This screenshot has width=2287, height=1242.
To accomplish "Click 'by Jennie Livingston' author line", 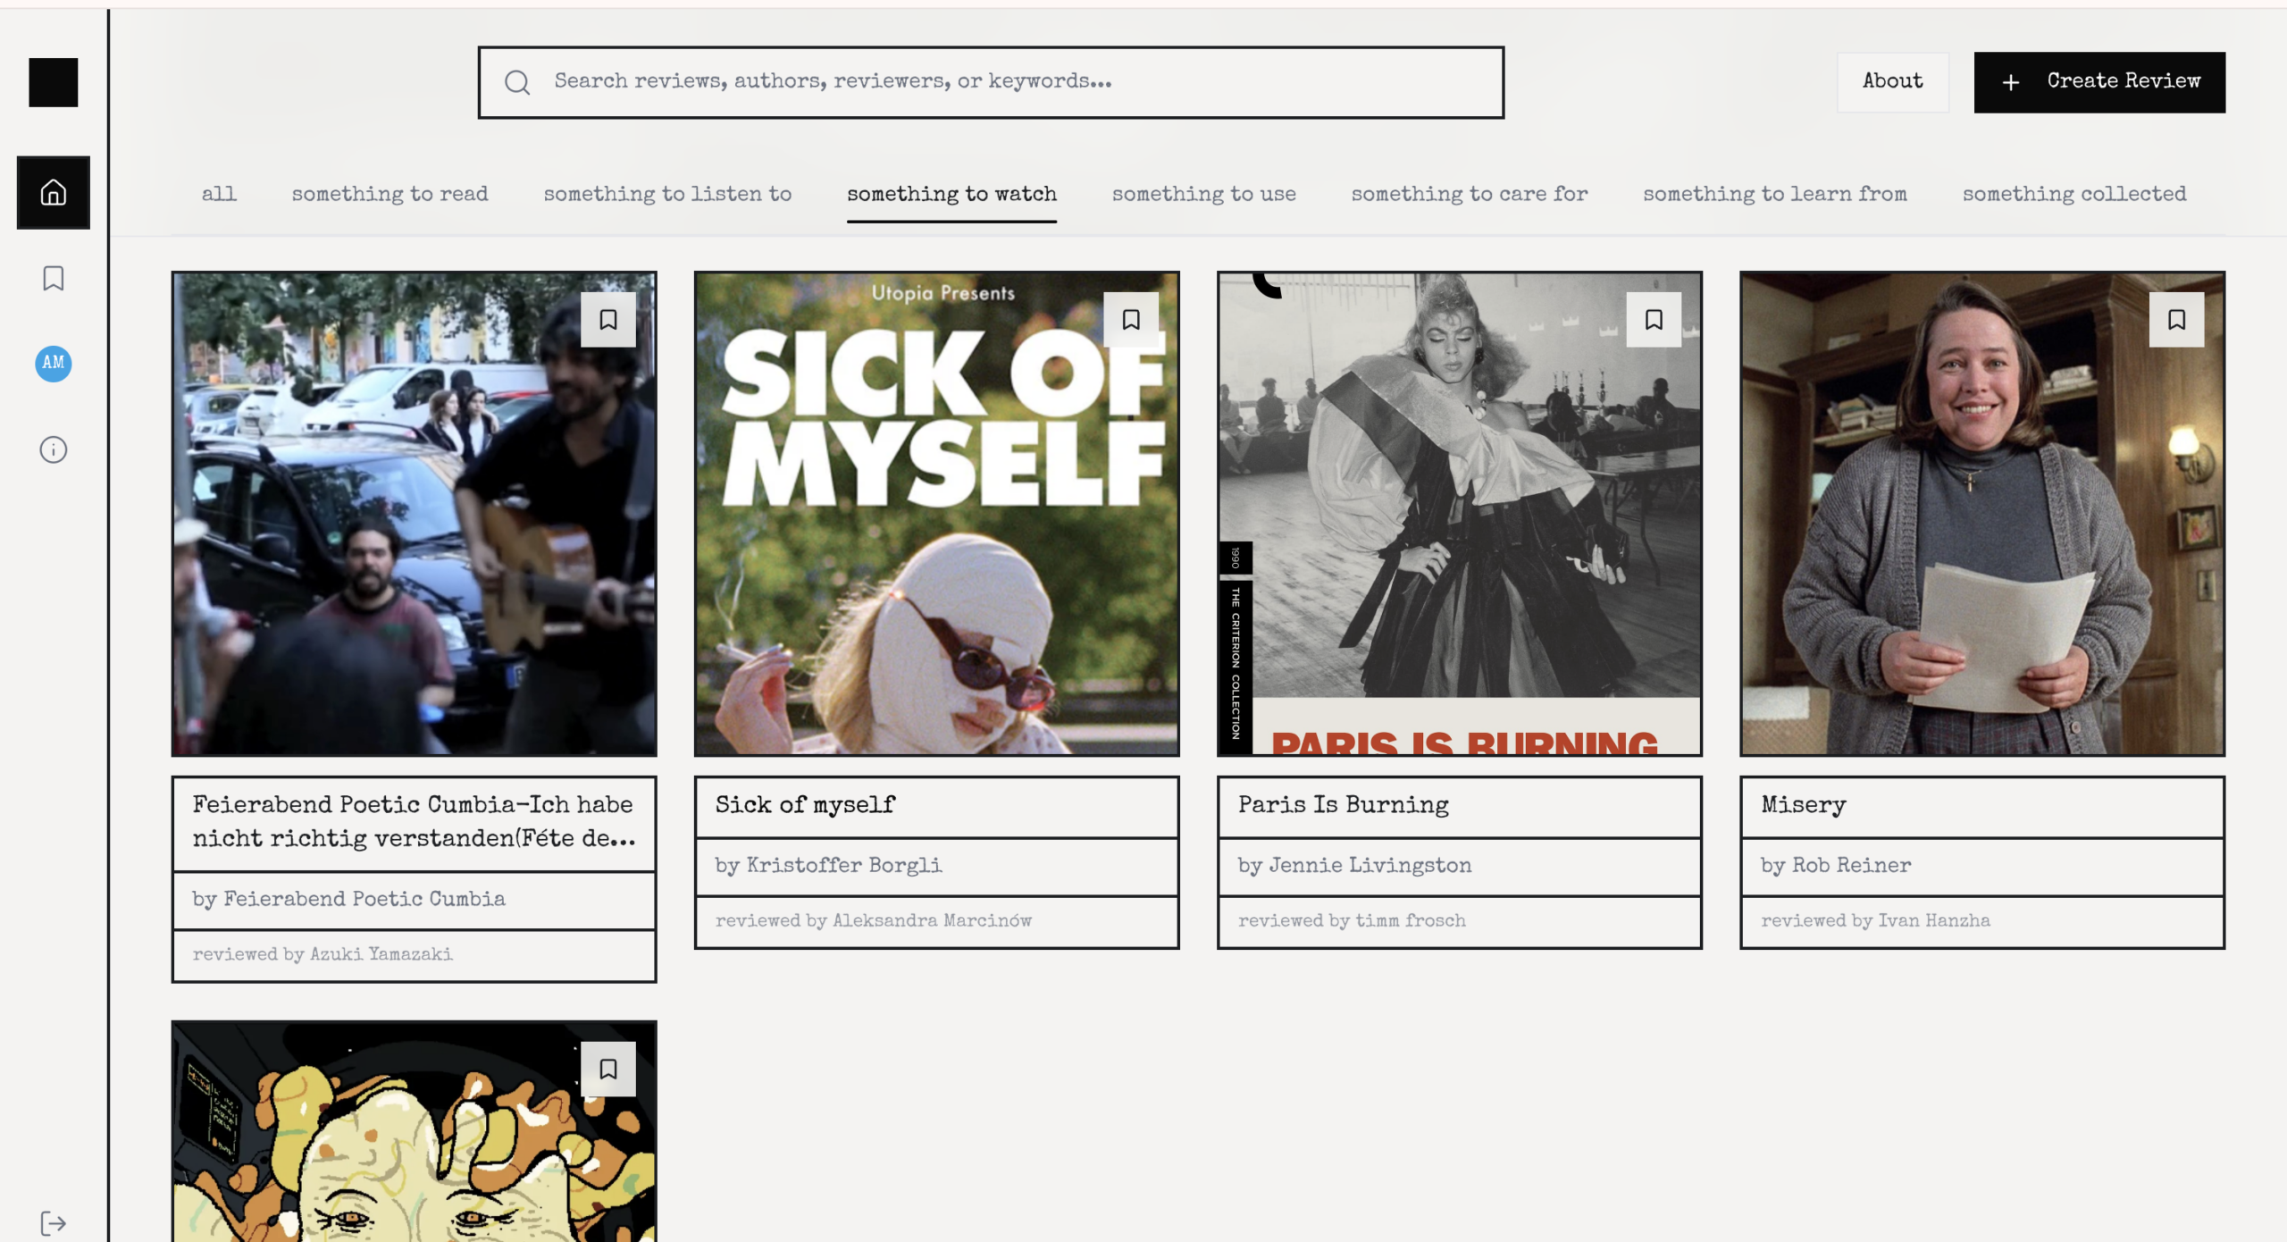I will [1354, 865].
